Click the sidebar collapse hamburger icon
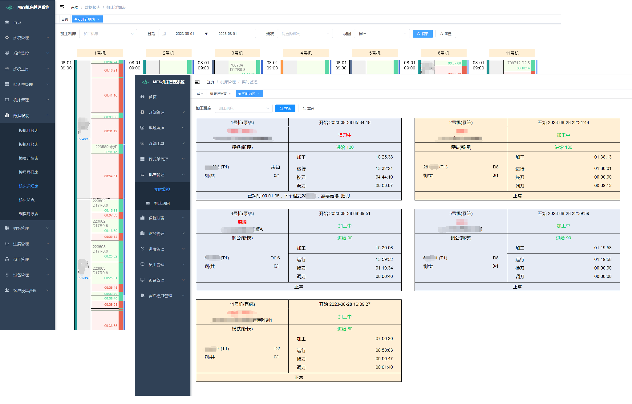This screenshot has height=404, width=632. point(62,7)
